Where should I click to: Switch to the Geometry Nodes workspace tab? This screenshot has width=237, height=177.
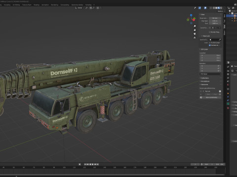[x=77, y=5]
